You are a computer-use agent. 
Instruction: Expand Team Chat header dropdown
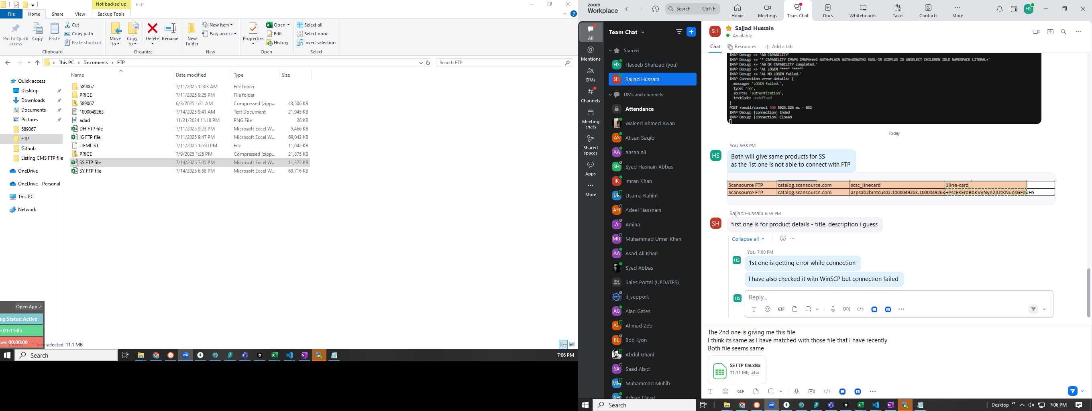point(643,32)
